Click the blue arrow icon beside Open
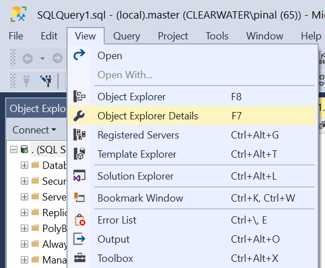Viewport: 325px width, 268px height. point(79,55)
